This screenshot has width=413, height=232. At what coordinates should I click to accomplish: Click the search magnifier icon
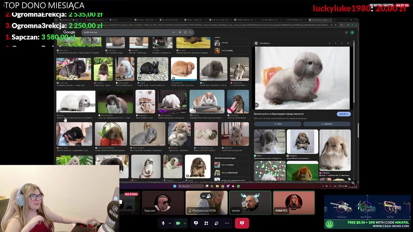(x=190, y=32)
